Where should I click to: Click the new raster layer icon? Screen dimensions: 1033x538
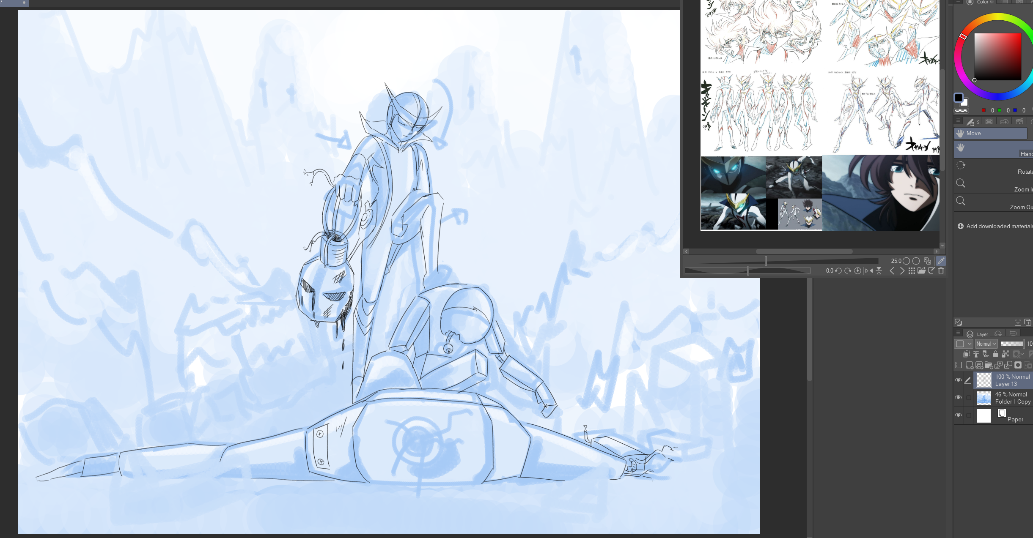pyautogui.click(x=969, y=365)
